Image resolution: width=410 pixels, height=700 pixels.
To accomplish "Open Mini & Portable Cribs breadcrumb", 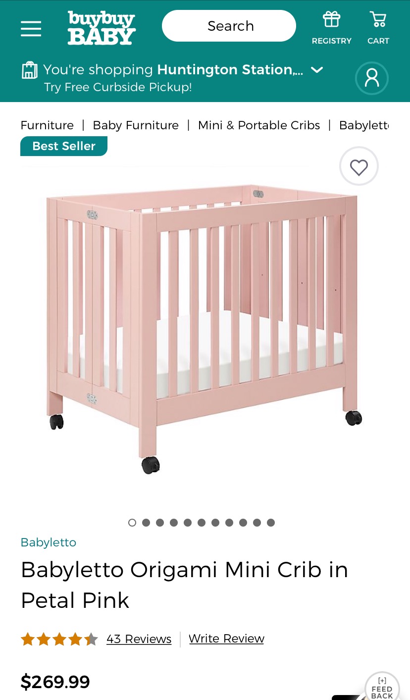I will pyautogui.click(x=259, y=125).
